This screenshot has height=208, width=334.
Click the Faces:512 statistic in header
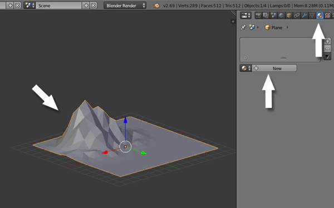[212, 6]
